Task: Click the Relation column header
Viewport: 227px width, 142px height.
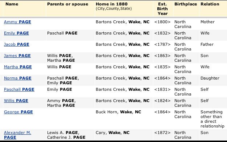Action: click(x=210, y=4)
